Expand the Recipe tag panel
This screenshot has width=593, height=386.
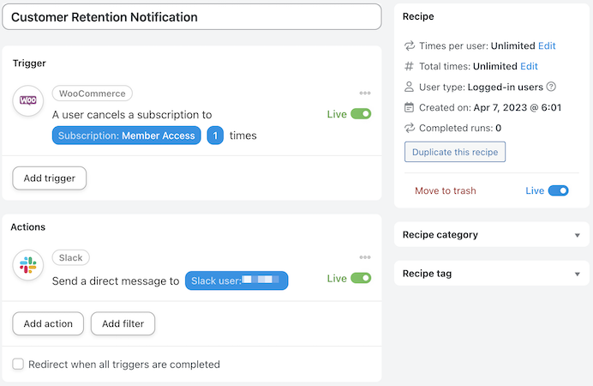click(x=492, y=274)
